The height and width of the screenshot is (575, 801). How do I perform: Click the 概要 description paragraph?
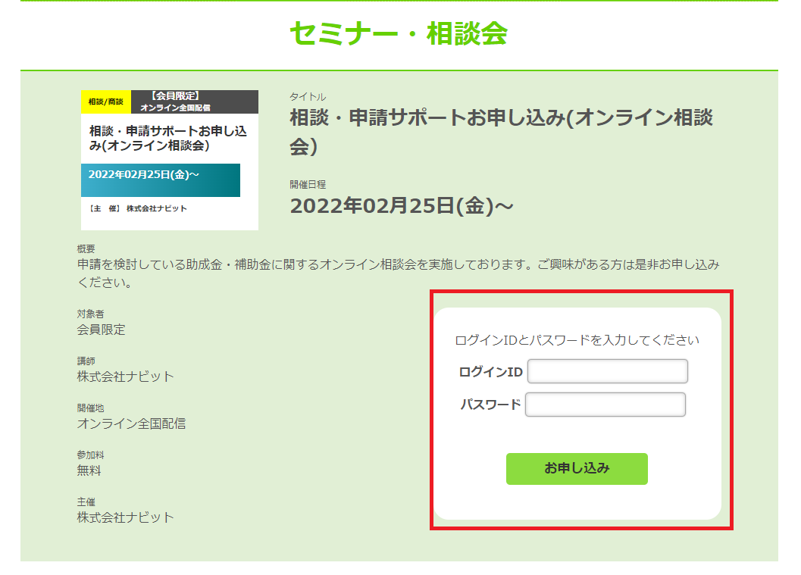click(398, 273)
